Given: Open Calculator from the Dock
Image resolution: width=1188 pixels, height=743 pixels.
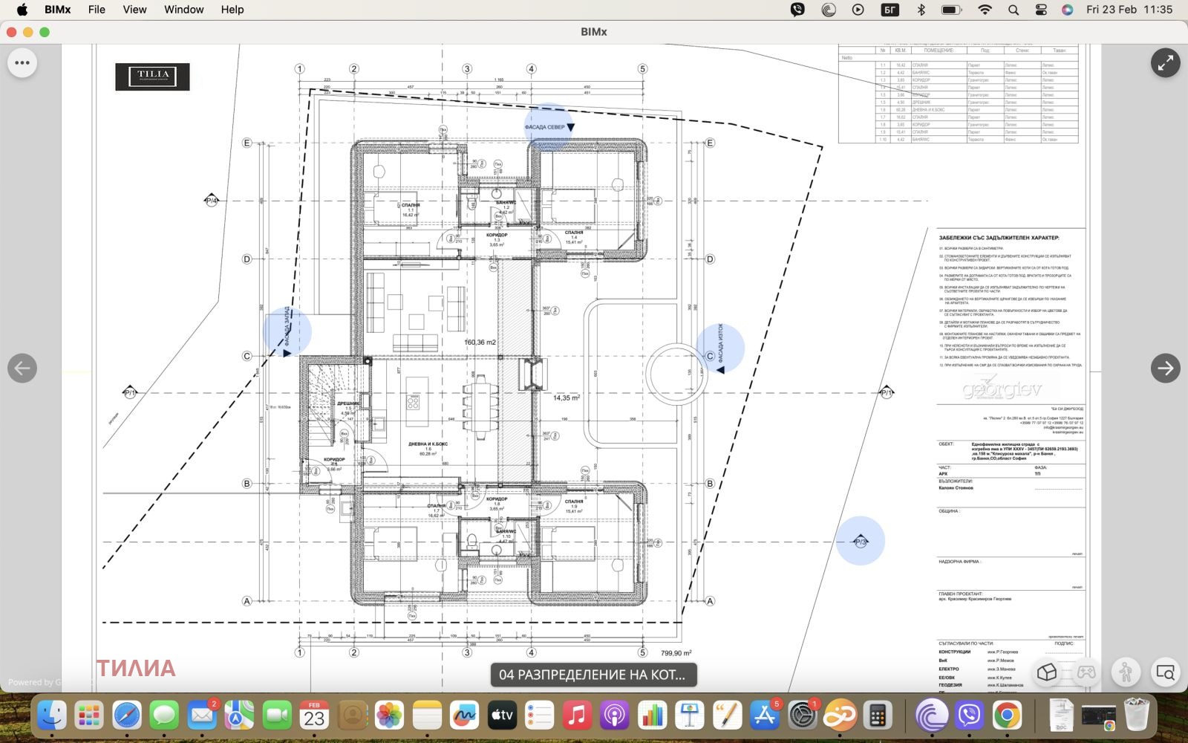Looking at the screenshot, I should (x=878, y=716).
